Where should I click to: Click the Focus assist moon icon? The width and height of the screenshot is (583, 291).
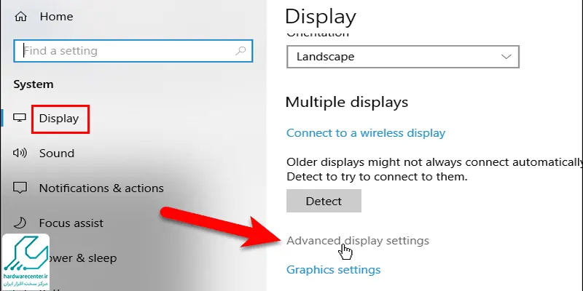click(x=20, y=223)
